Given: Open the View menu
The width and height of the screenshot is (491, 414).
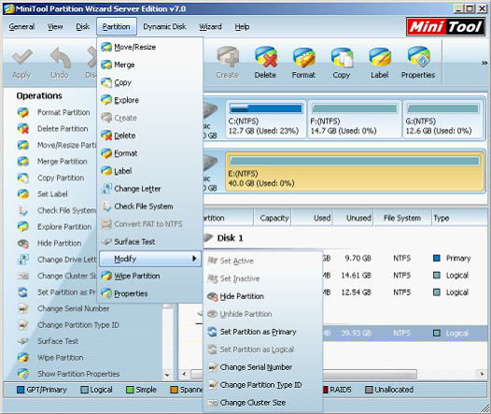Looking at the screenshot, I should 55,27.
